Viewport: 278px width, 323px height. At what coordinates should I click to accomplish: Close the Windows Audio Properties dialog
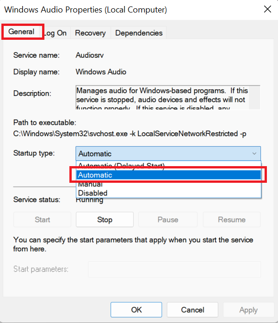(267, 9)
